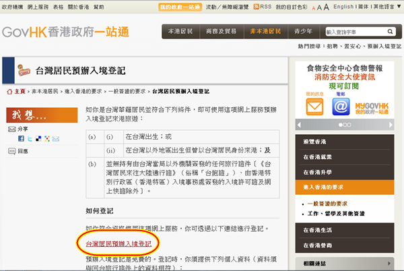The width and height of the screenshot is (404, 271).
Task: Click the MyGovHK logo in banner
Action: click(x=372, y=109)
